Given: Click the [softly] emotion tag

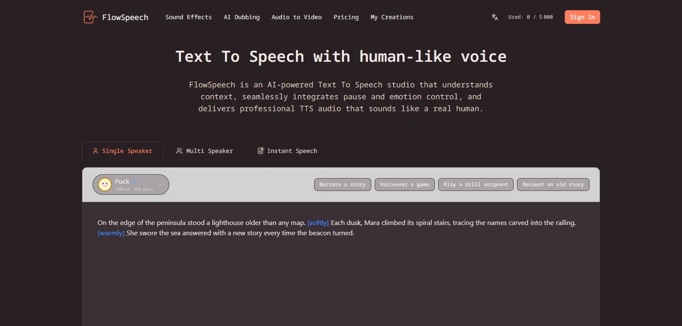Looking at the screenshot, I should point(318,223).
